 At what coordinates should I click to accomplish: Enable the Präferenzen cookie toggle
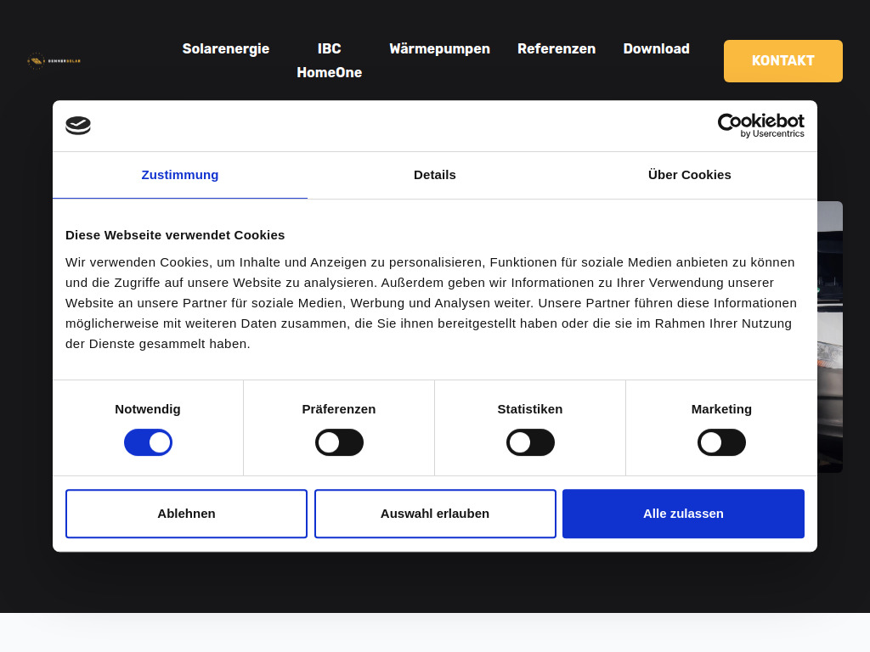coord(339,442)
